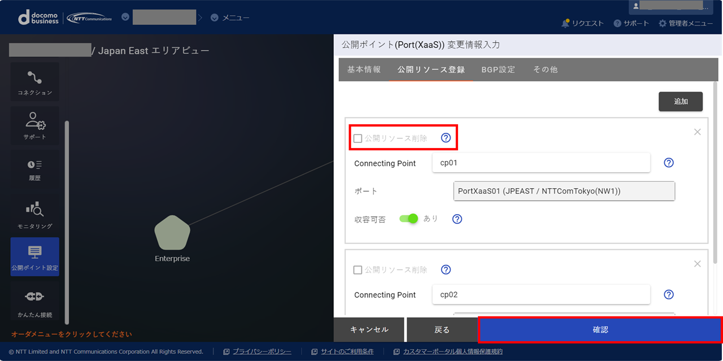This screenshot has width=723, height=361.
Task: Open カスタマーポータル個人情報保護規約 link
Action: tap(452, 351)
